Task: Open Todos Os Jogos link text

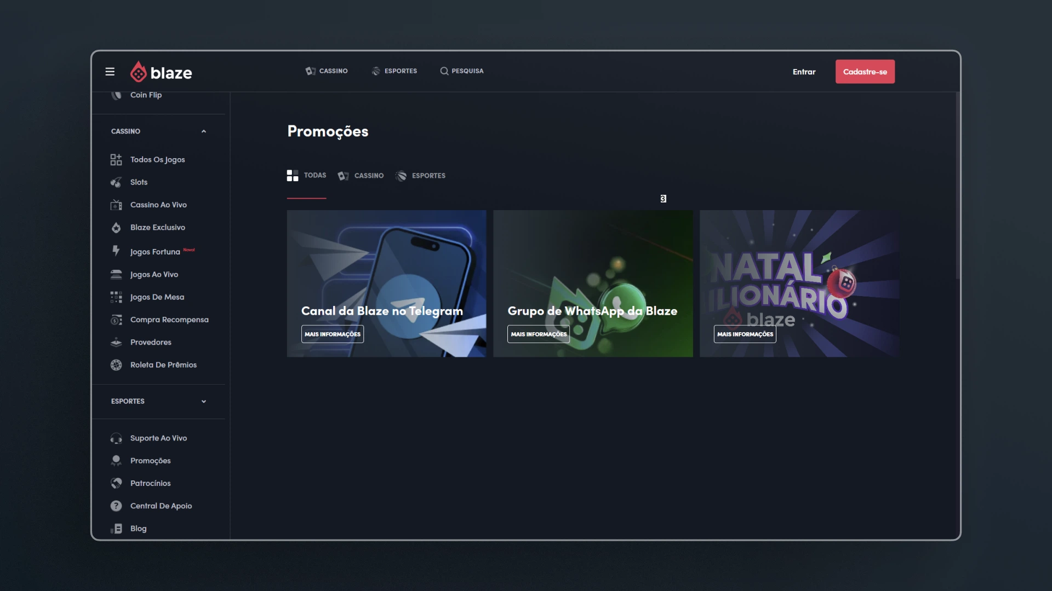Action: (x=158, y=160)
